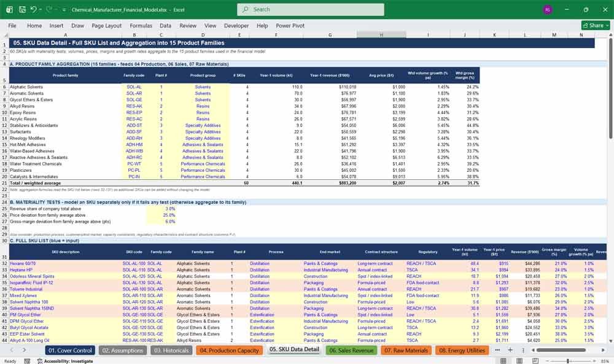614x364 pixels.
Task: Open the Review ribbon tab
Action: click(x=187, y=25)
